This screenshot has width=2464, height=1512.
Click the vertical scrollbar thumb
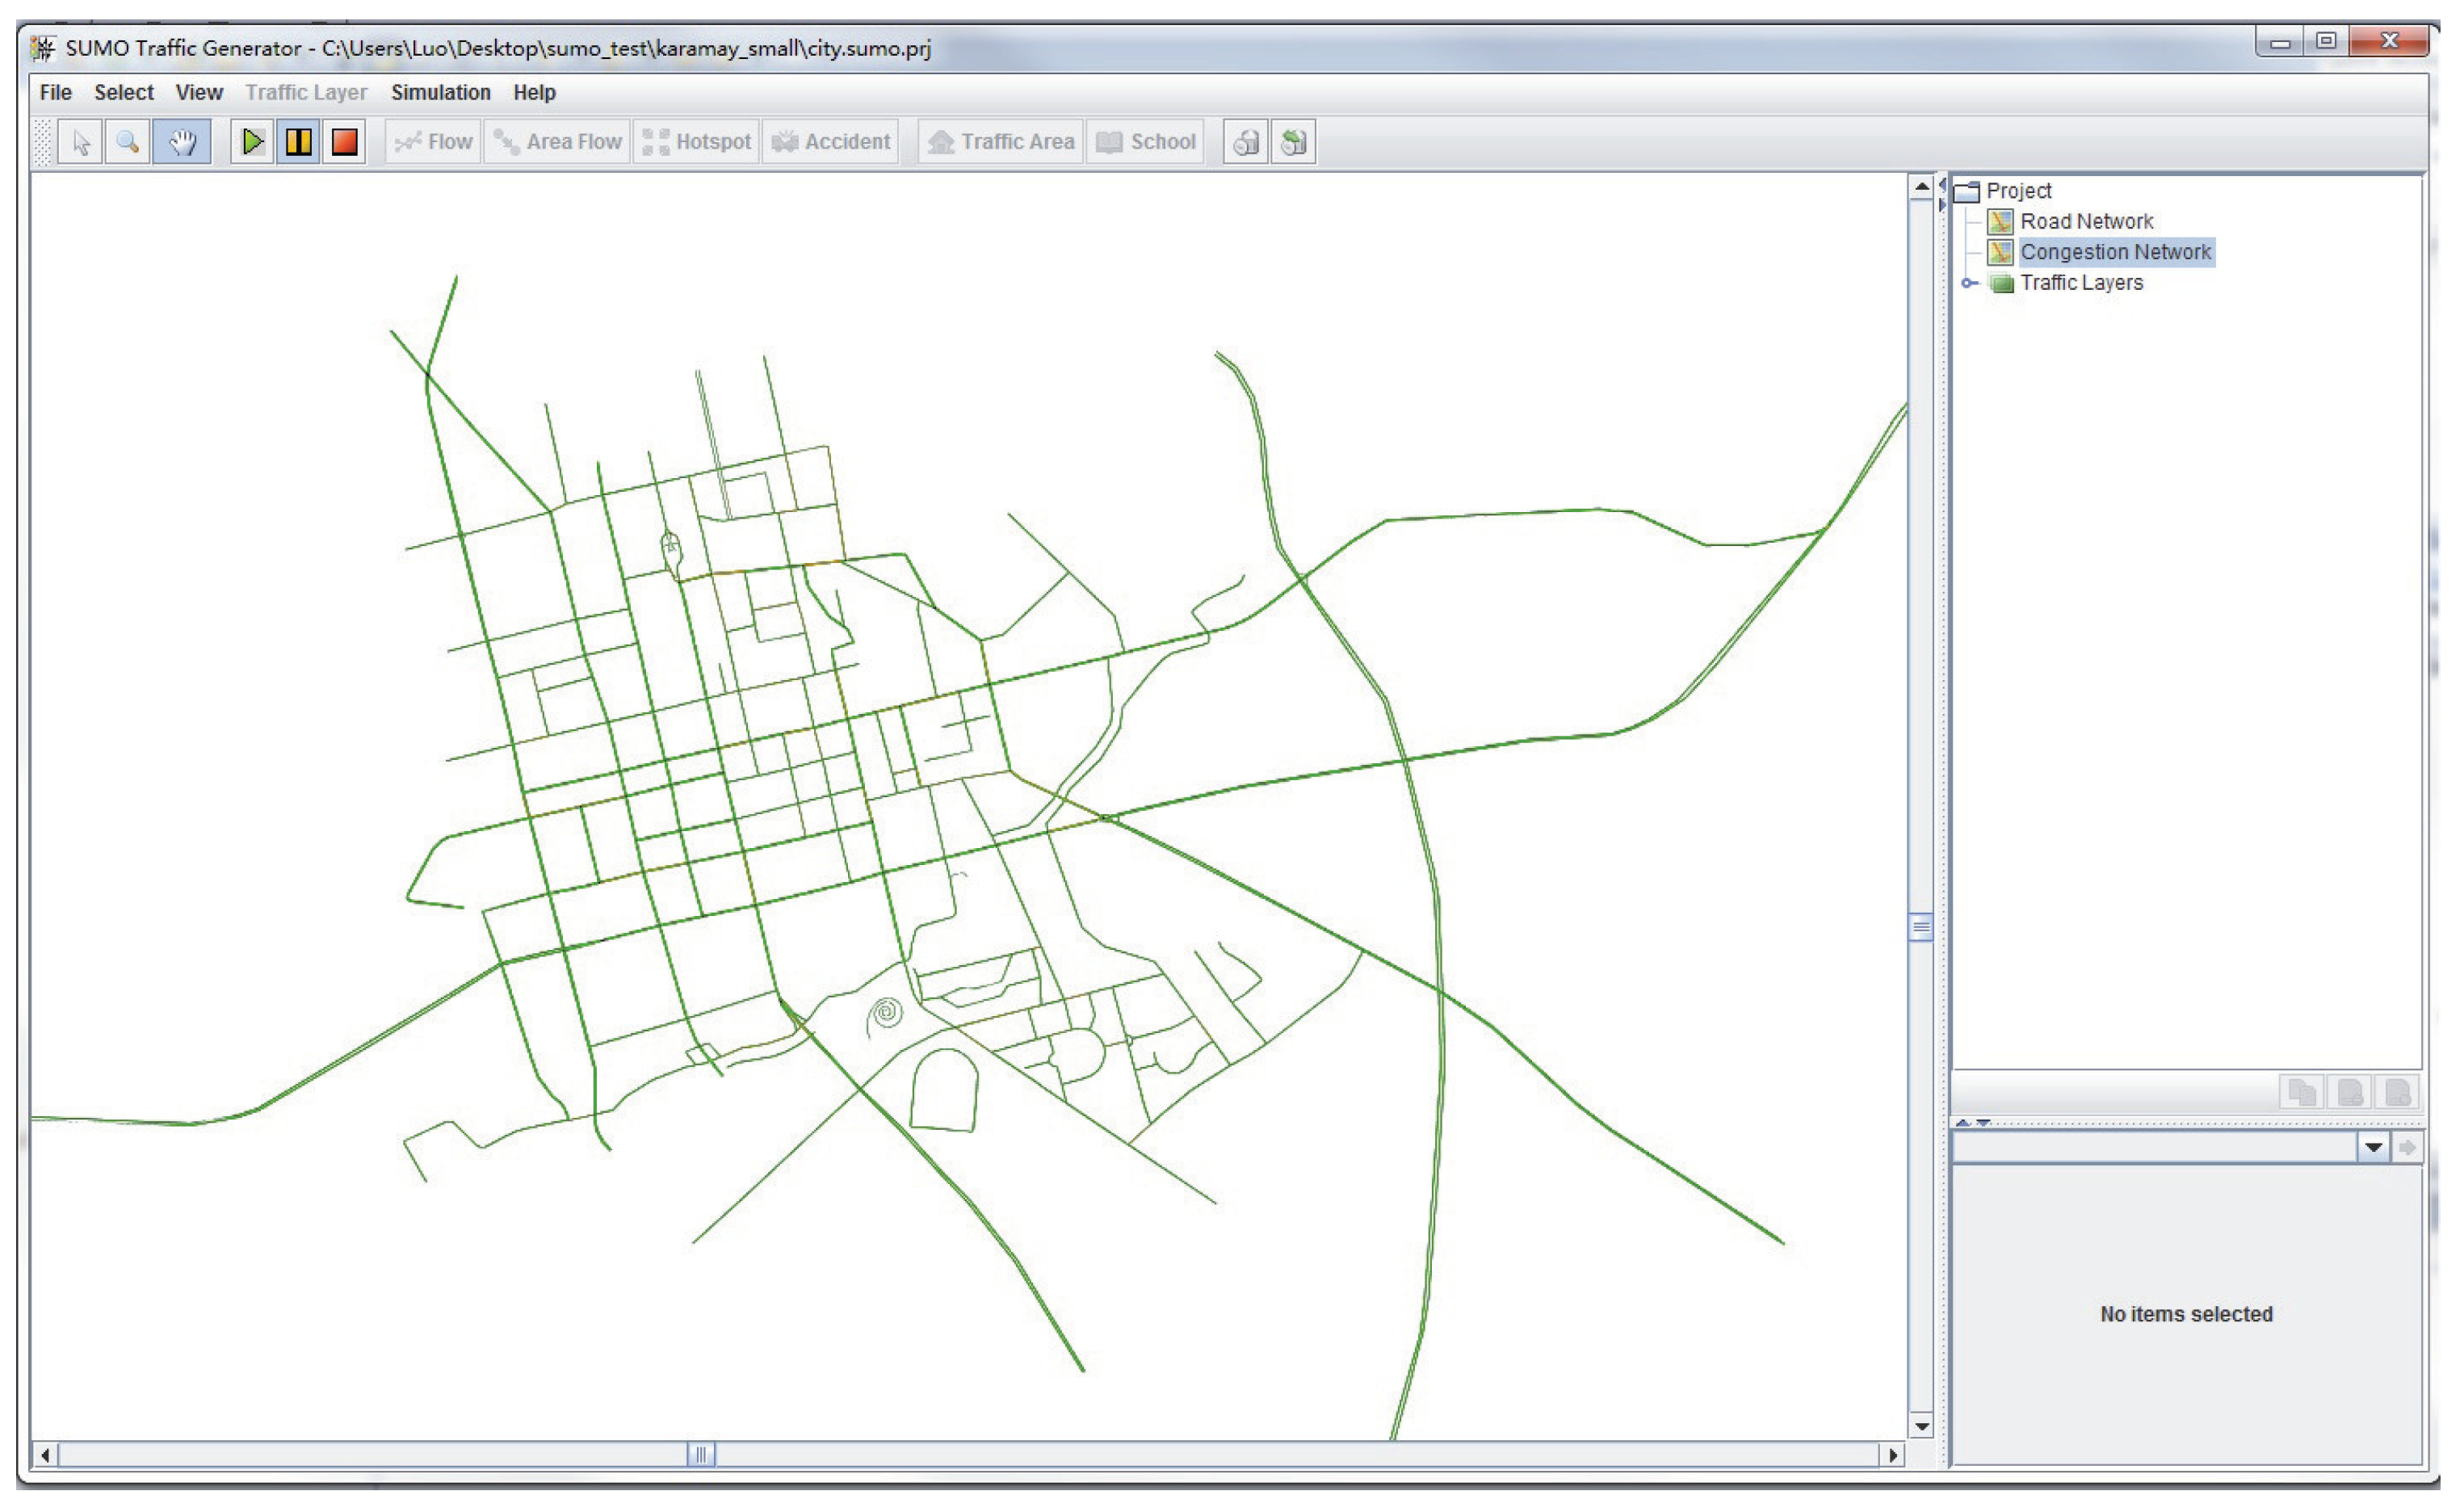1921,927
